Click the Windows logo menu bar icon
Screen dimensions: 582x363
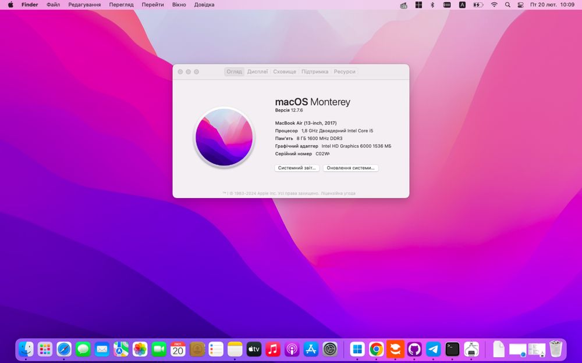point(418,5)
